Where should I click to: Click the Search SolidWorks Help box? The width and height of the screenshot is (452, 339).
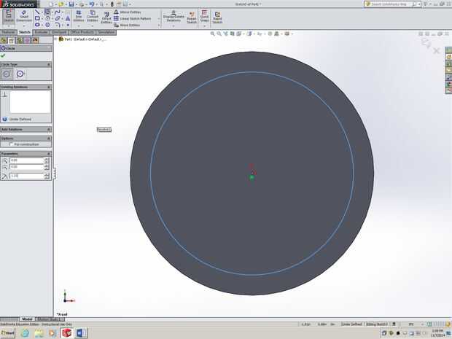pos(391,4)
